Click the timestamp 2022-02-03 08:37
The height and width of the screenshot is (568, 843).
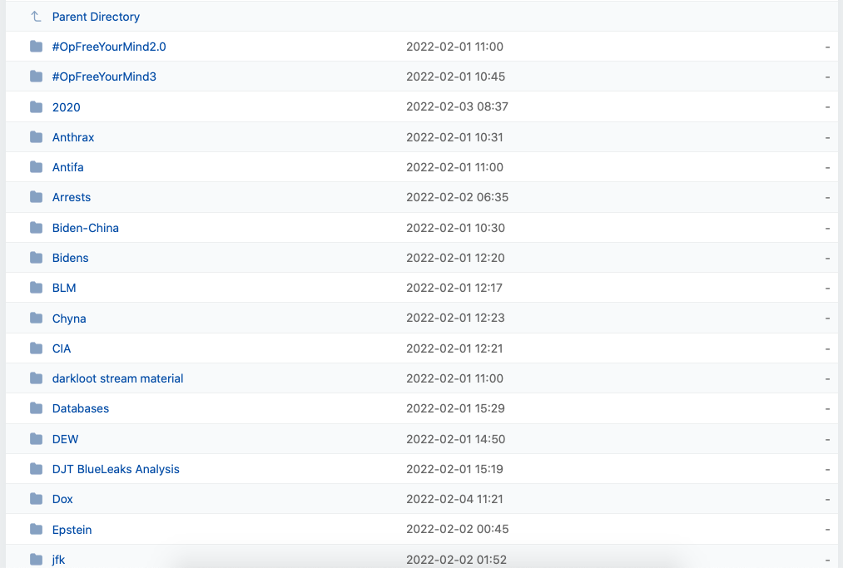click(x=457, y=107)
